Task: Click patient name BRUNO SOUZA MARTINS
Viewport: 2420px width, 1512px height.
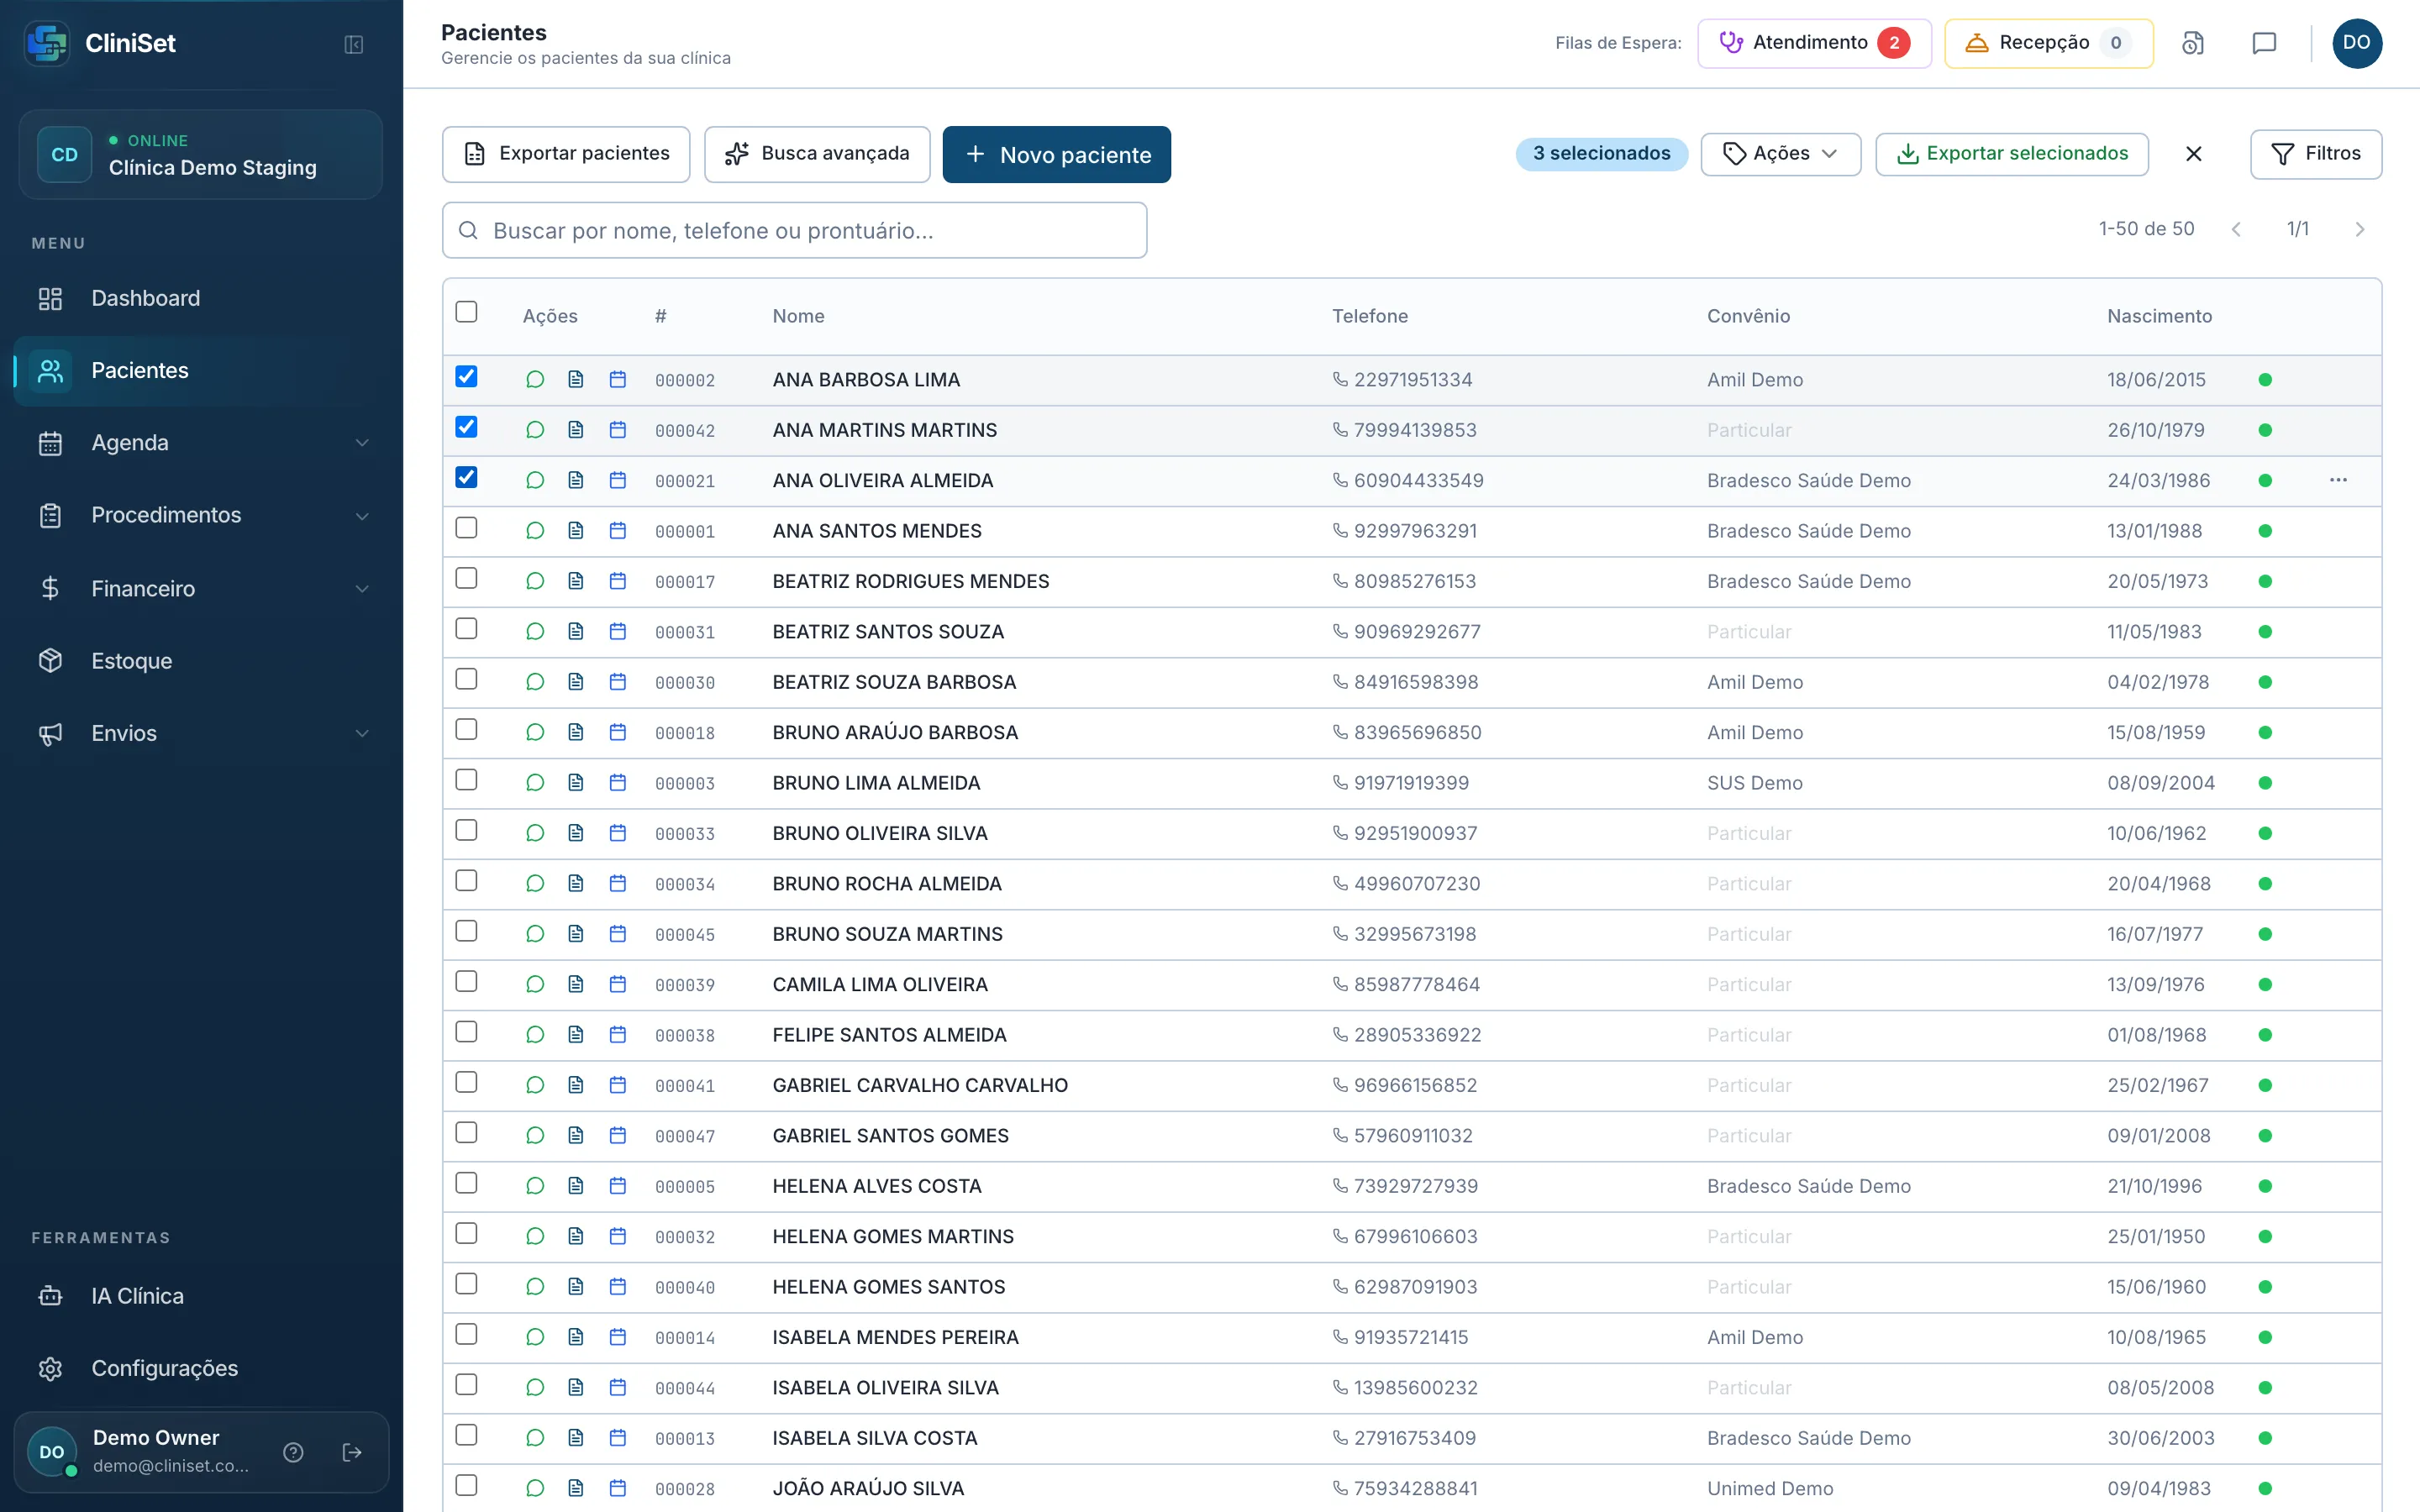Action: point(887,934)
